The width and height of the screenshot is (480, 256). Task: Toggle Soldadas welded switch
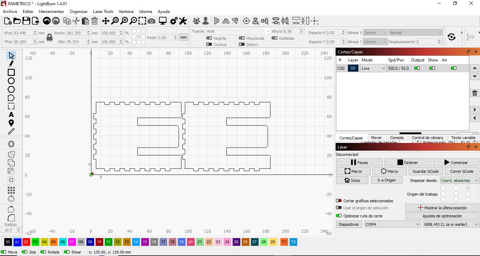point(274,38)
